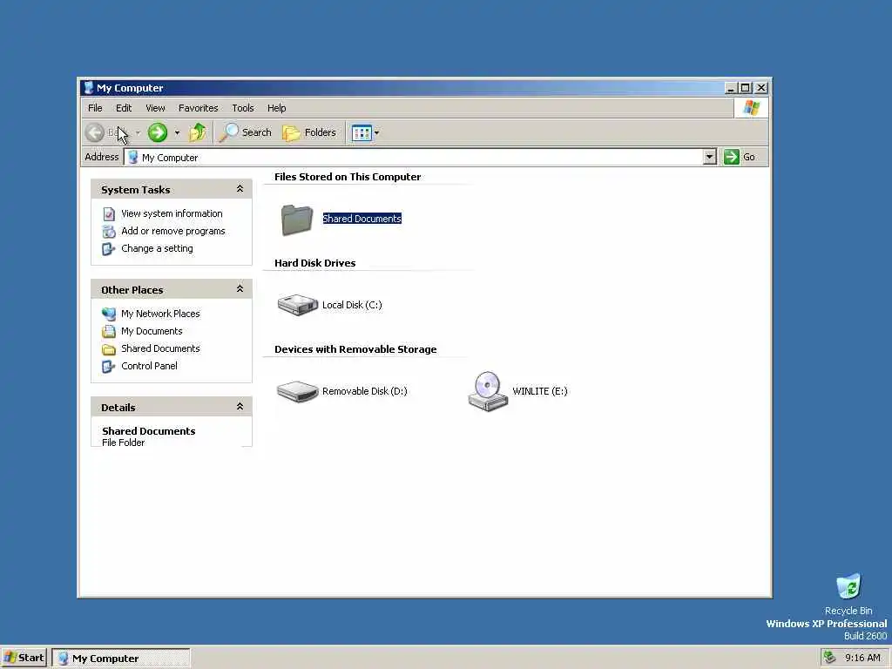Toggle the Folders pane button
This screenshot has height=669, width=892.
coord(309,132)
